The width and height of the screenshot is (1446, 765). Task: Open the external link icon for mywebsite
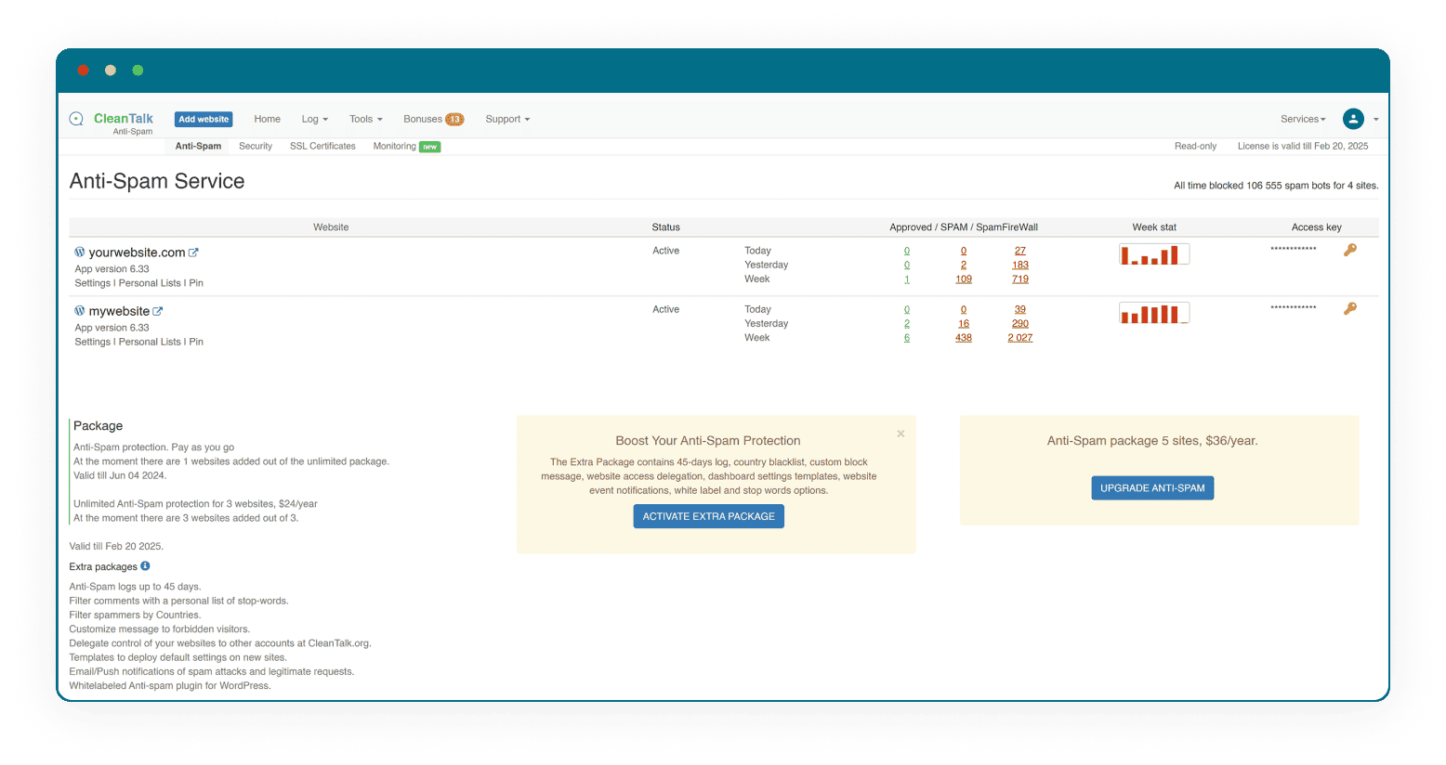tap(158, 311)
